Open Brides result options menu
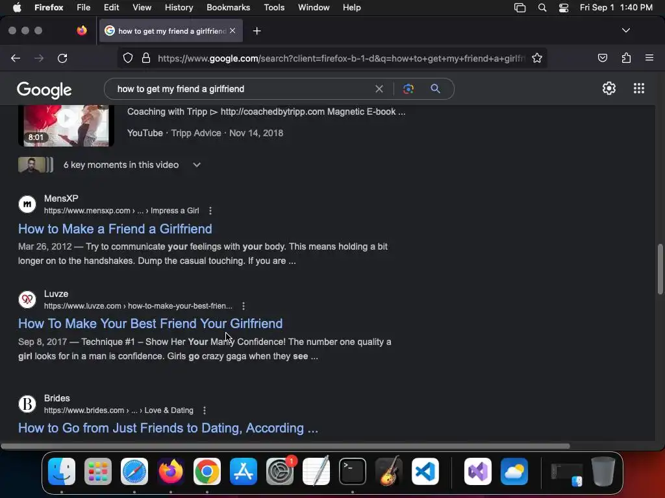This screenshot has height=498, width=665. point(205,410)
